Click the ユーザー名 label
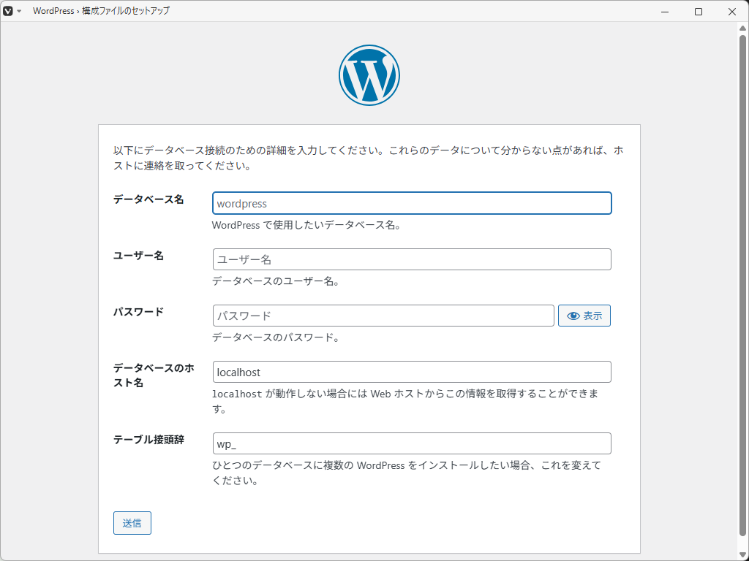749x561 pixels. point(138,256)
